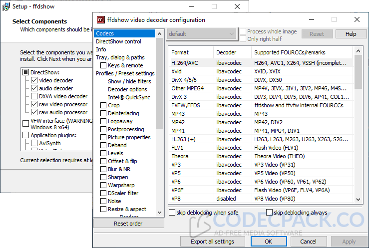Screen dimensions: 369x248
Task: Tick the Postprocessing checkbox
Action: (103, 129)
